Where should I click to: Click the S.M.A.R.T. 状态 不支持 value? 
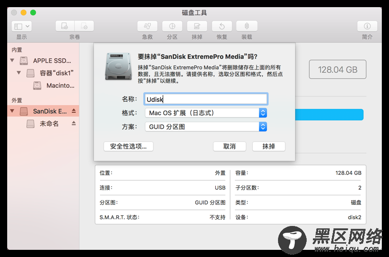[x=217, y=217]
